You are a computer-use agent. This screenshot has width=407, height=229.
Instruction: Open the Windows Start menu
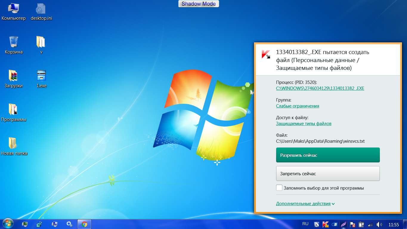point(7,224)
